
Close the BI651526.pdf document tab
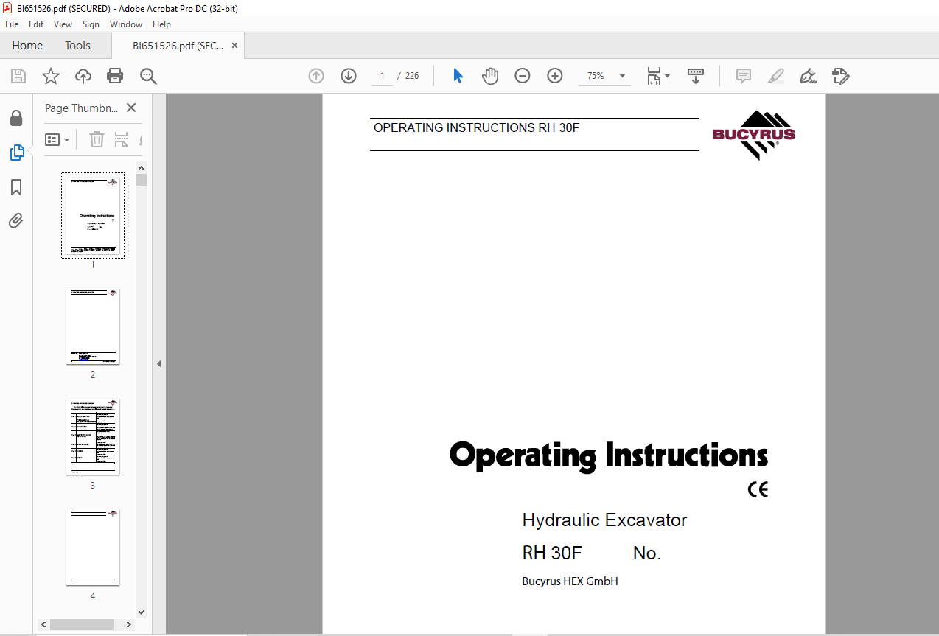point(234,46)
